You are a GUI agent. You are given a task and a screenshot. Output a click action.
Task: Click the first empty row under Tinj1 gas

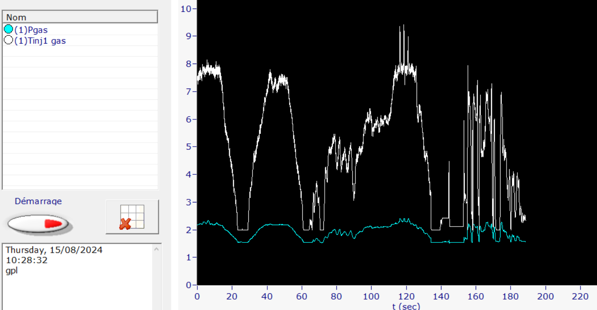click(80, 51)
